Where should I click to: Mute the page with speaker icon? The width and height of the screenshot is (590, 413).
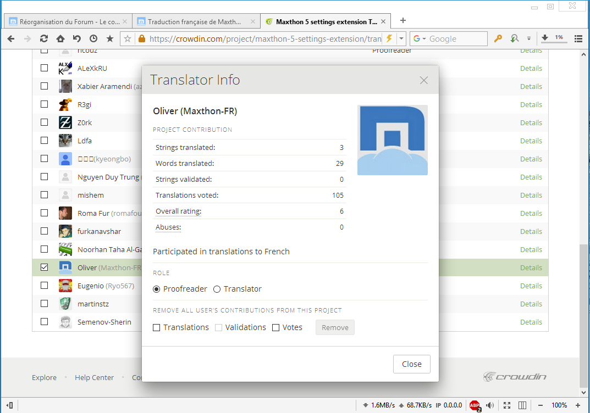tap(490, 405)
